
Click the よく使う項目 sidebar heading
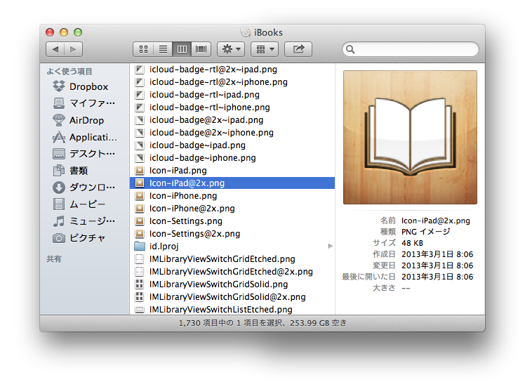coord(69,72)
